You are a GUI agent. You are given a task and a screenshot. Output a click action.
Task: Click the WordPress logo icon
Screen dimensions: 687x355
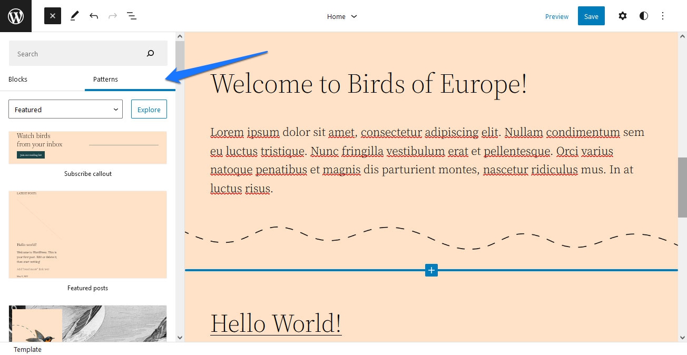[15, 16]
